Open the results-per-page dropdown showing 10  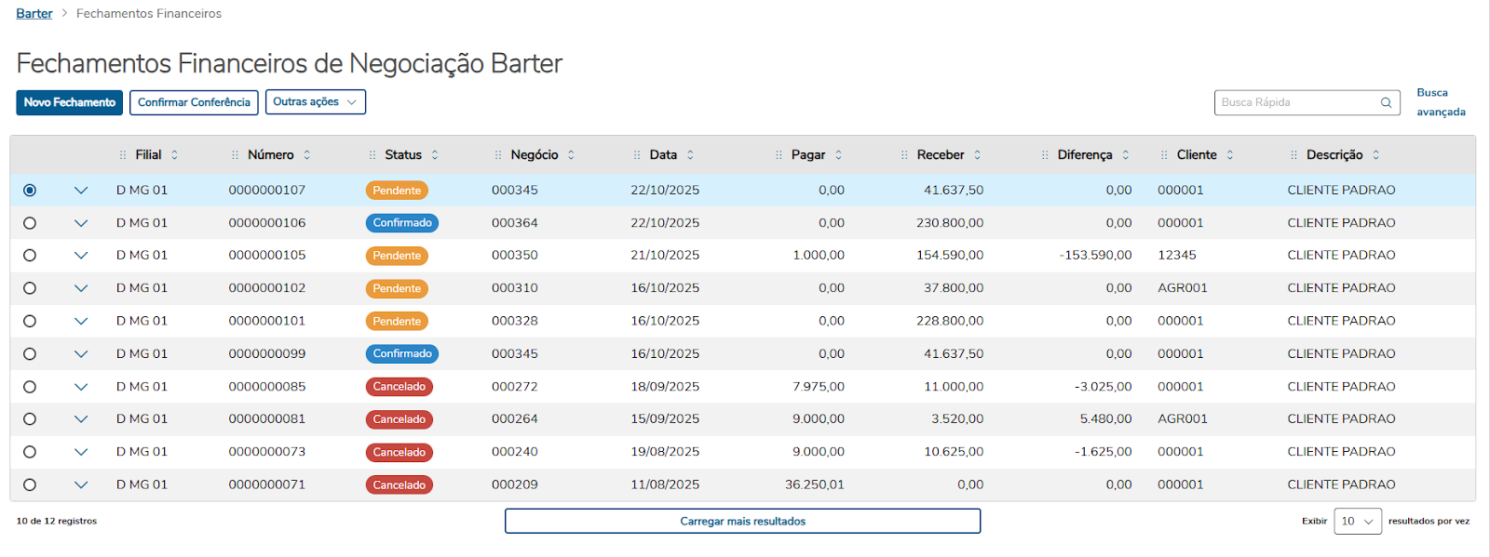pyautogui.click(x=1357, y=522)
